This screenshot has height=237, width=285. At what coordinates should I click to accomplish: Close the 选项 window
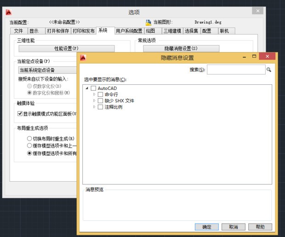[257, 11]
